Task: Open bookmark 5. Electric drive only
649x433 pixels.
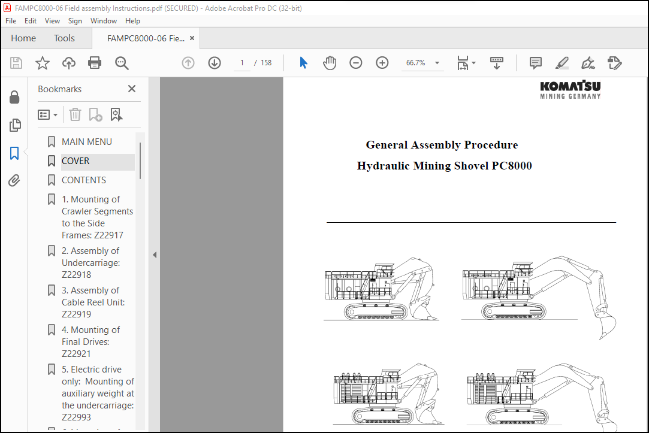Action: coord(98,393)
